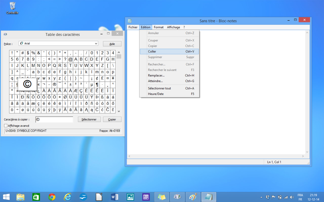Viewport: 324px width, 202px height.
Task: Click the Sélectionner button
Action: [89, 119]
